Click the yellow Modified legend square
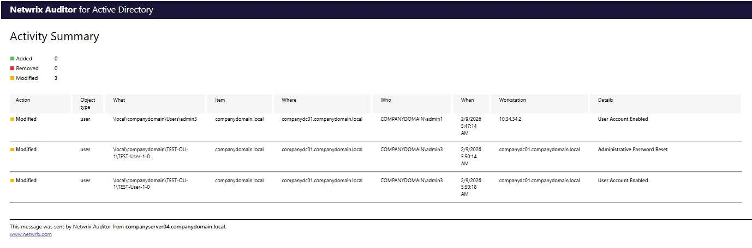Image resolution: width=752 pixels, height=248 pixels. (x=12, y=78)
